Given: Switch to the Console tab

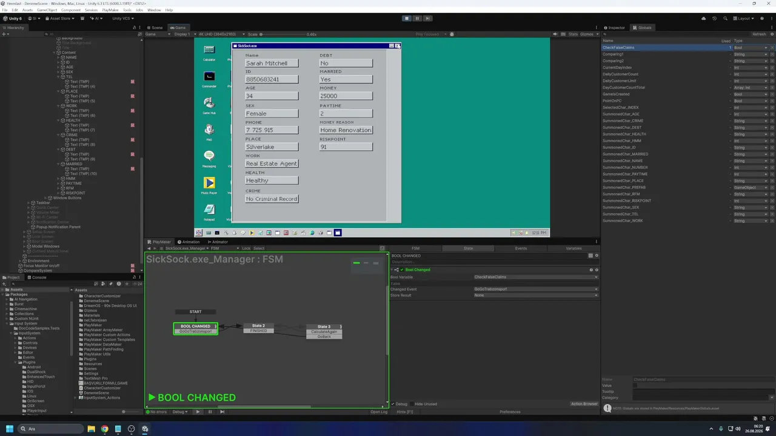Looking at the screenshot, I should click(37, 277).
